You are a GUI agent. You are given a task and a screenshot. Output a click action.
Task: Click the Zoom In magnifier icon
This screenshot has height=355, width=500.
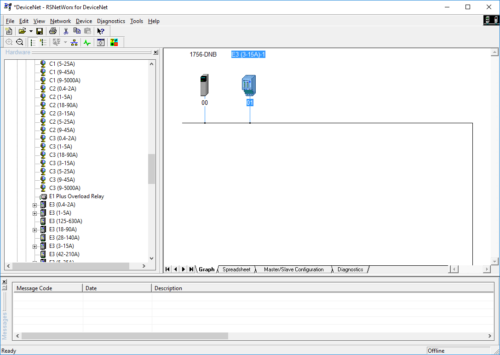[9, 42]
